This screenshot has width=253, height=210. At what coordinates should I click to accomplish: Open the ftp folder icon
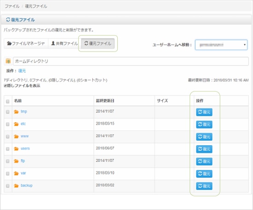tap(16, 161)
